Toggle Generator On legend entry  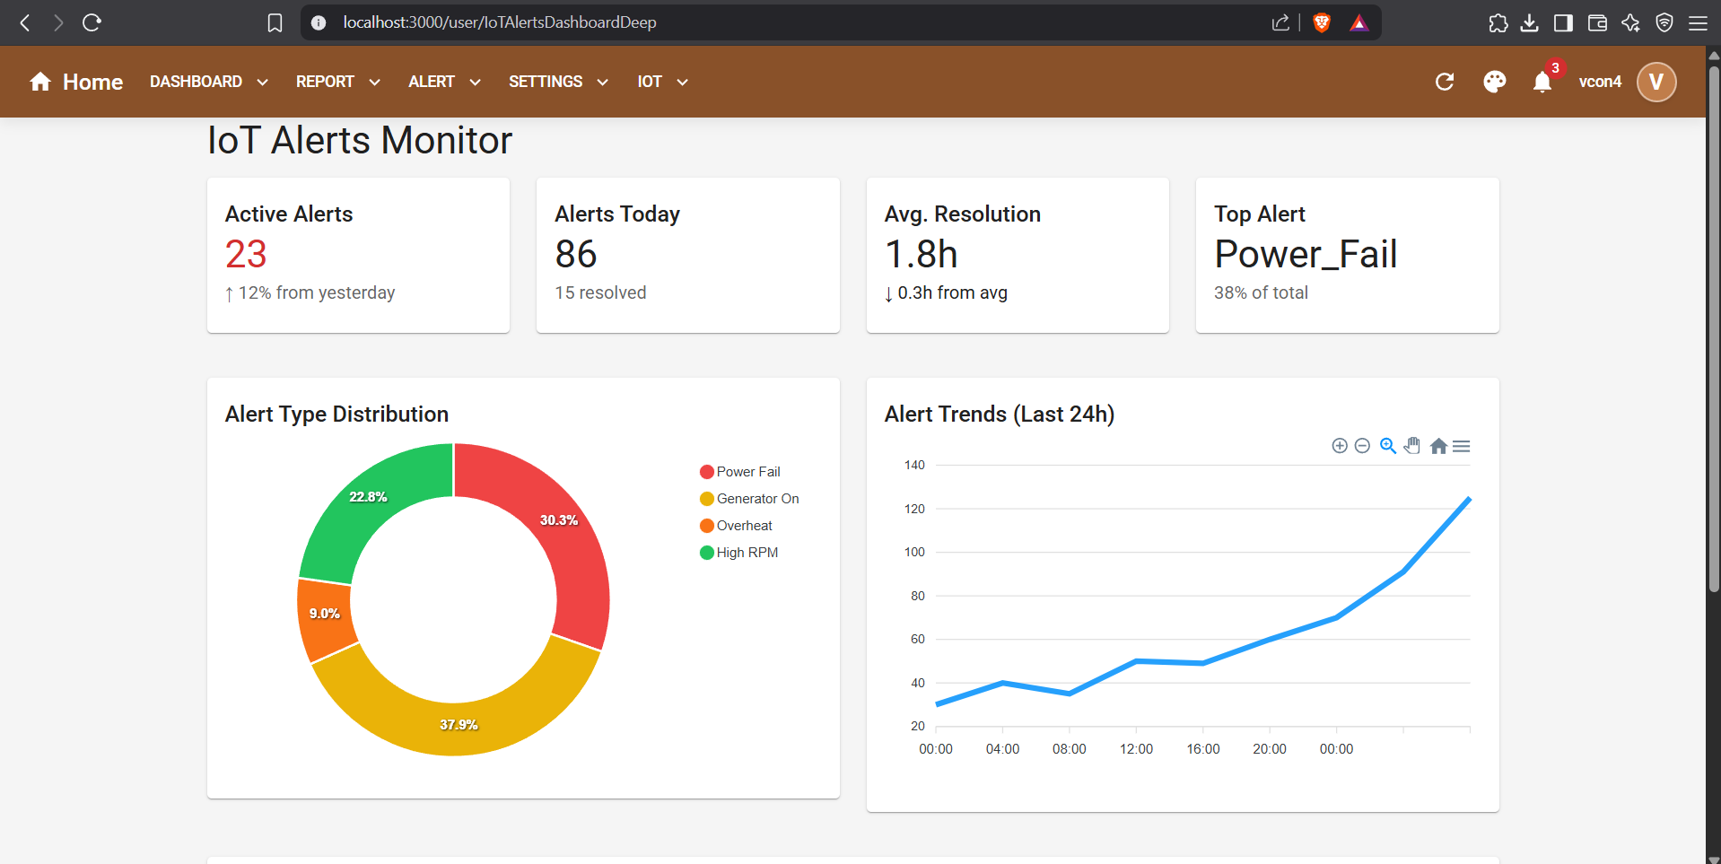tap(749, 499)
